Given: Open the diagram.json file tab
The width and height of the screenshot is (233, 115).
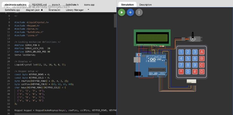Looking at the screenshot, I should click(x=33, y=10).
